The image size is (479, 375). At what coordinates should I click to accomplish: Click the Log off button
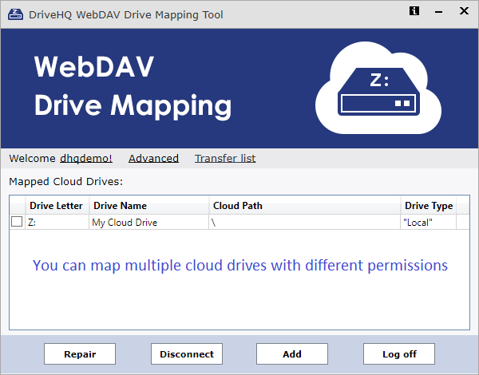coord(399,354)
